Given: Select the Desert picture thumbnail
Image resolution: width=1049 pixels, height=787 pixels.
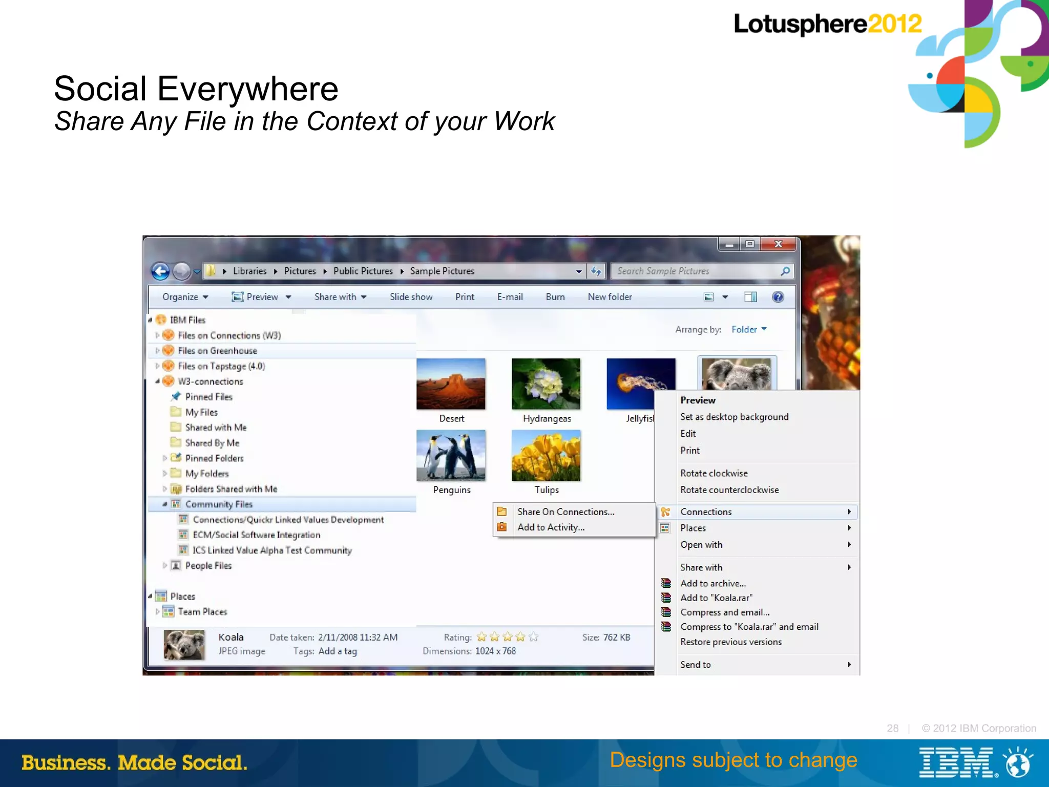Looking at the screenshot, I should point(451,384).
